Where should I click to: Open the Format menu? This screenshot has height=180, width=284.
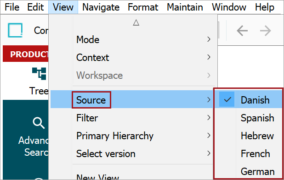click(x=143, y=7)
